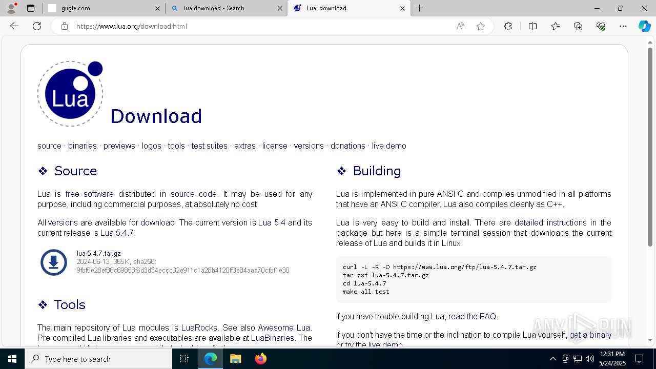Click the Lua 5.4 version link
This screenshot has width=656, height=369.
point(272,222)
